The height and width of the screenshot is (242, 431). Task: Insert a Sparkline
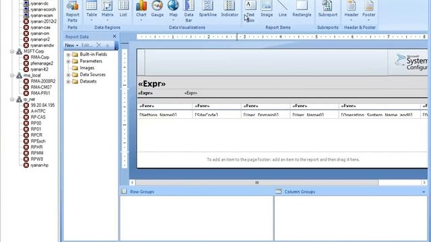[x=208, y=9]
